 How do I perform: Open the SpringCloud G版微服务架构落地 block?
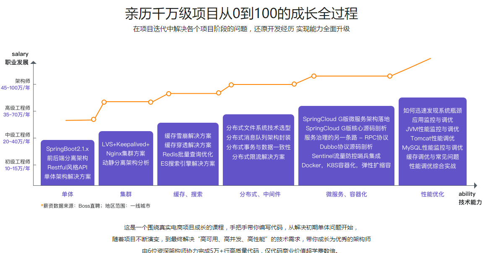(346, 146)
